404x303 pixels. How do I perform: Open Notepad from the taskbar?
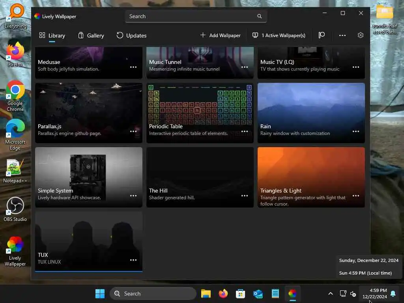pos(275,294)
